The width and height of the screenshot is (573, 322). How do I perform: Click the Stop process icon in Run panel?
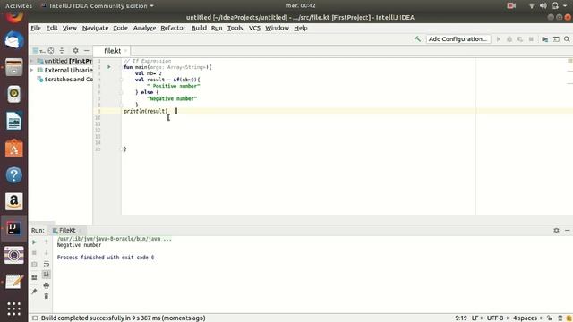coord(34,252)
